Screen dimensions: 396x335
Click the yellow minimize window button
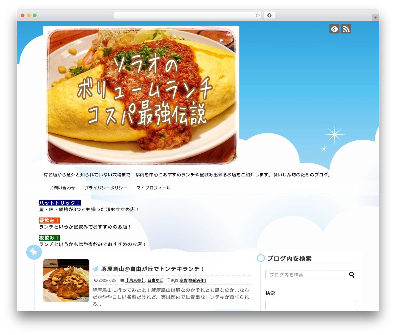tap(28, 15)
